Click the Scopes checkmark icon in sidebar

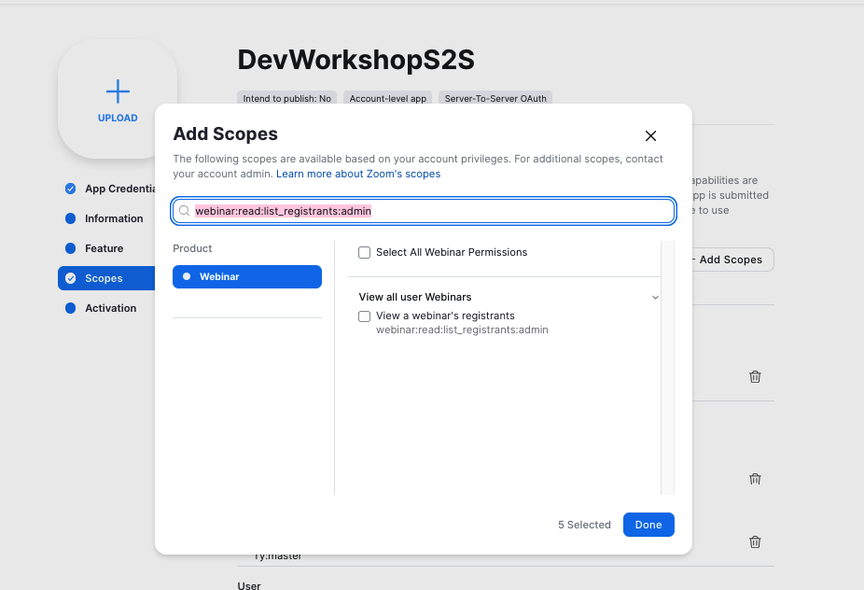(x=71, y=278)
